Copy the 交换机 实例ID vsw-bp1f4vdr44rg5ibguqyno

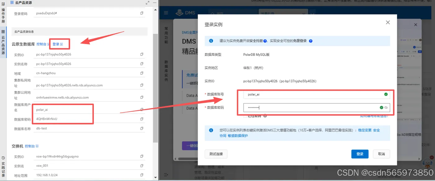[x=142, y=156]
